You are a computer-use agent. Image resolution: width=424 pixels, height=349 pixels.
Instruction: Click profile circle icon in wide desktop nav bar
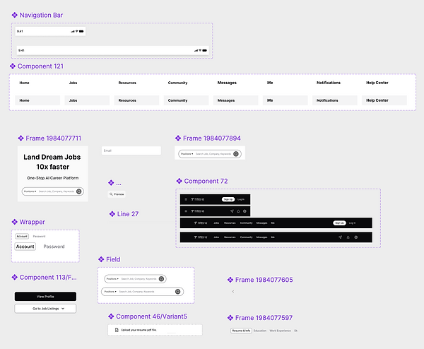[356, 237]
